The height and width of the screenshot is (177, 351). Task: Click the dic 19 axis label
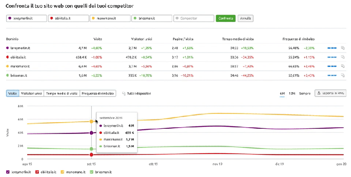(x=279, y=164)
